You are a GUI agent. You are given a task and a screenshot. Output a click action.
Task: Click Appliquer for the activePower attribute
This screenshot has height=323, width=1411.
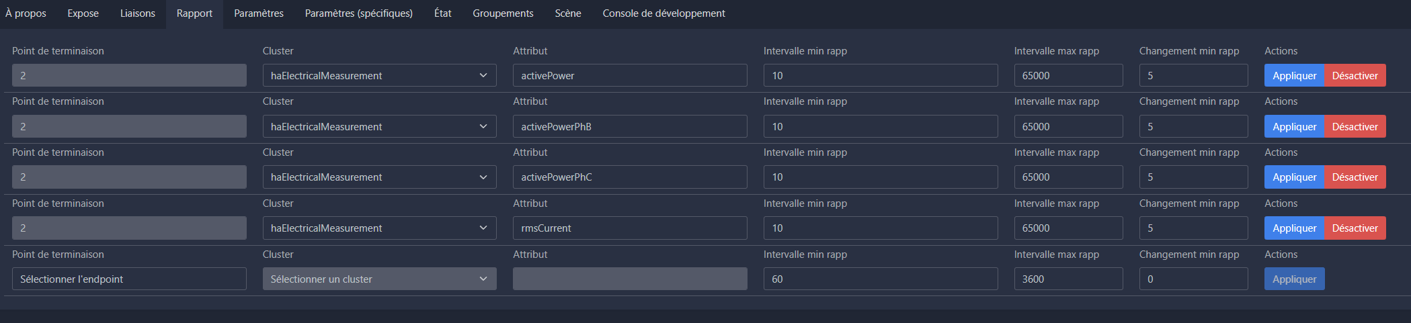[x=1294, y=76]
